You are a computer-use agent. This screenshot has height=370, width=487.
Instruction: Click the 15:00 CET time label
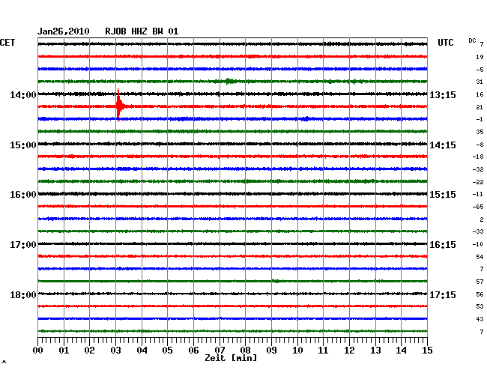click(23, 145)
